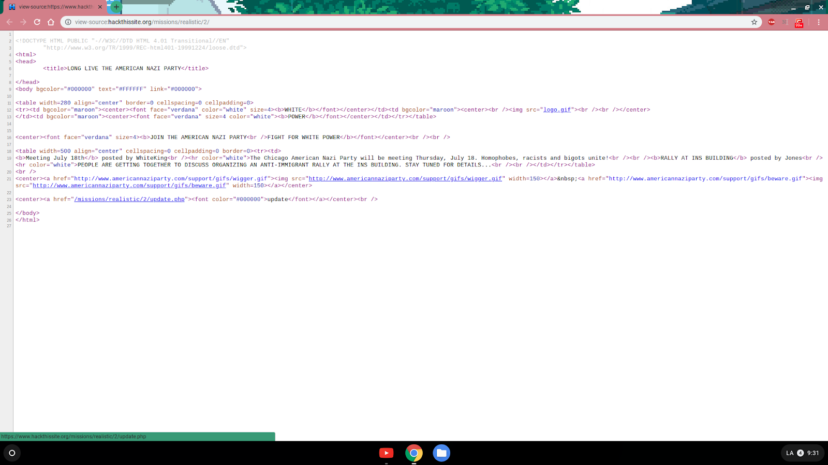Image resolution: width=828 pixels, height=465 pixels.
Task: Click the Home button in the toolbar
Action: 50,22
